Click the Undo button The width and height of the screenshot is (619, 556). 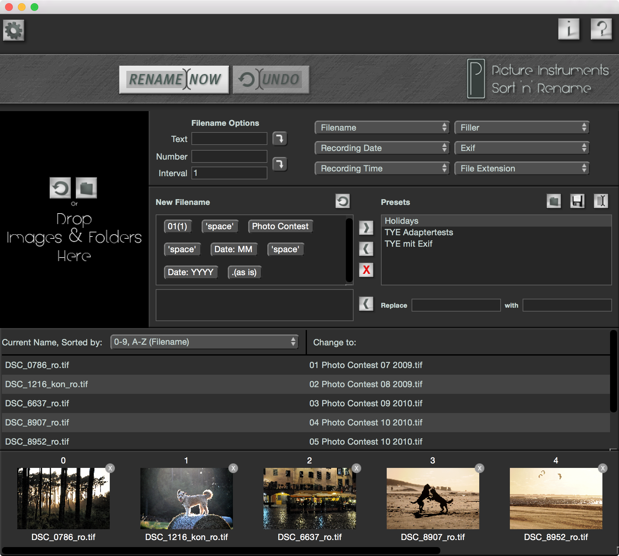(x=271, y=79)
